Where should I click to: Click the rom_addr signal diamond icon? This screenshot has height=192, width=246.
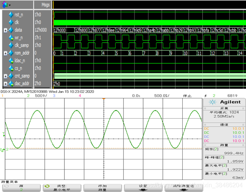click(11, 53)
